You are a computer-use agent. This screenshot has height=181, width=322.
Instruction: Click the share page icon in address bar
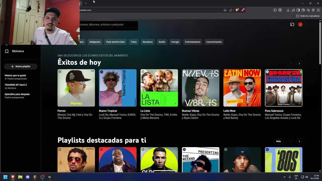coord(231,10)
